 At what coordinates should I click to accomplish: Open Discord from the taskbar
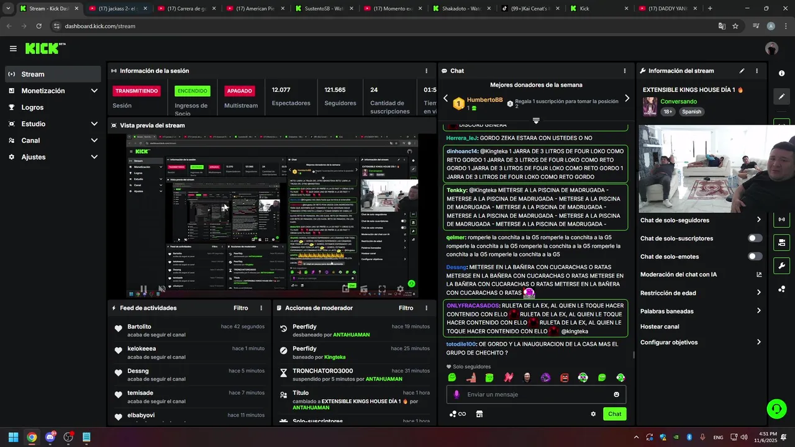tap(50, 437)
